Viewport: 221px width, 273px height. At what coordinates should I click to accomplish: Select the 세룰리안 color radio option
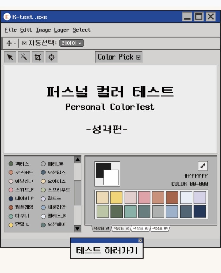coord(43,208)
